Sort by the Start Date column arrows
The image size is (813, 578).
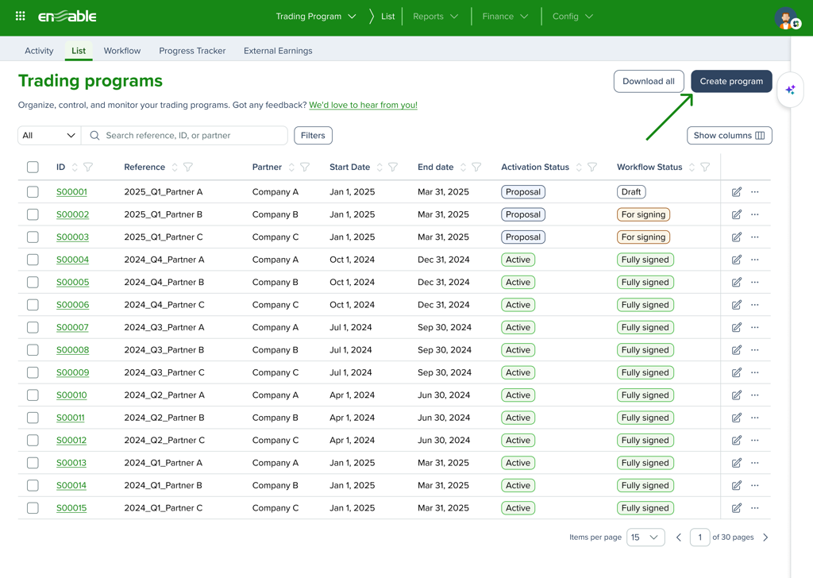(x=380, y=168)
